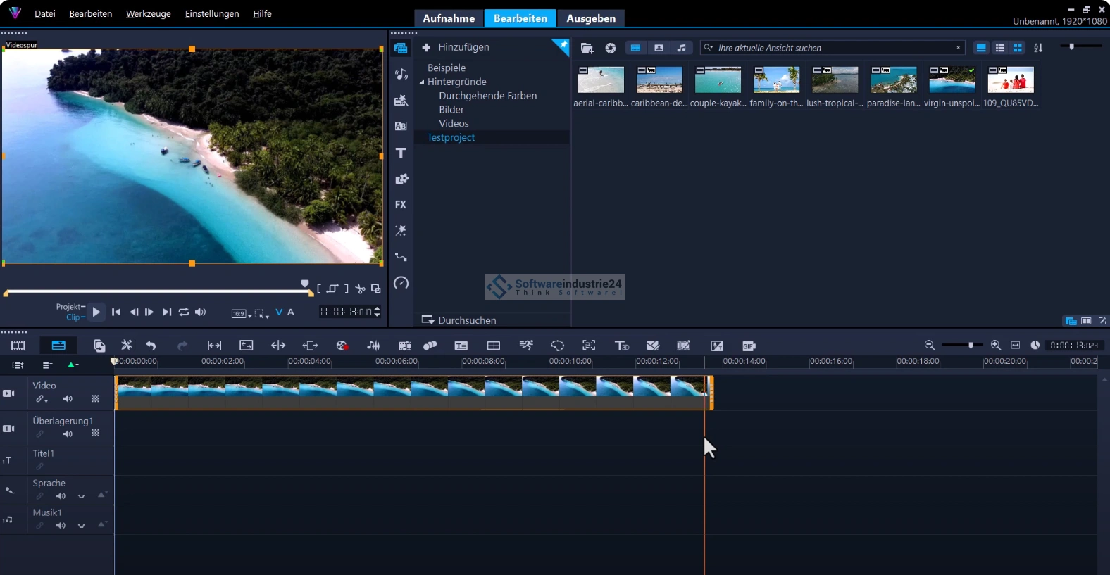Open the GIF creator tool
Viewport: 1110px width, 575px height.
pos(749,346)
